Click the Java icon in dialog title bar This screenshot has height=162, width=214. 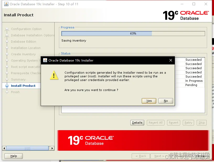click(45, 60)
